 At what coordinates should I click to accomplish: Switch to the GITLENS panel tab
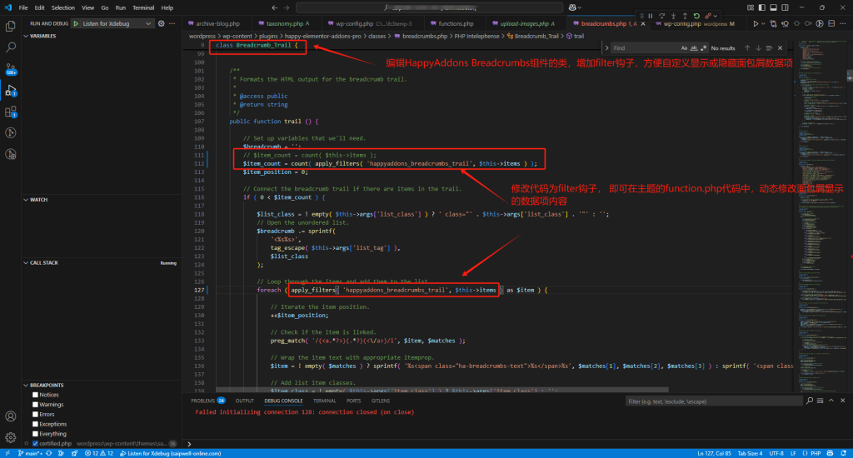[x=380, y=401]
